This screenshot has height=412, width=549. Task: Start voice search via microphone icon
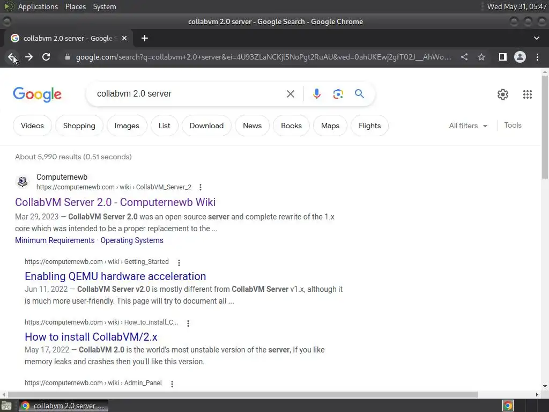317,94
